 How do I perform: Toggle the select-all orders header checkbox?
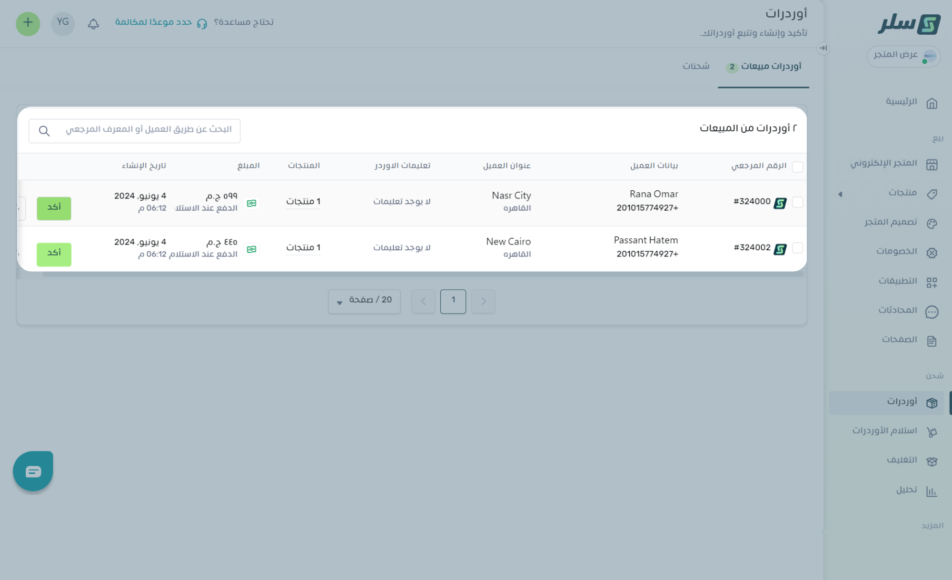(797, 167)
